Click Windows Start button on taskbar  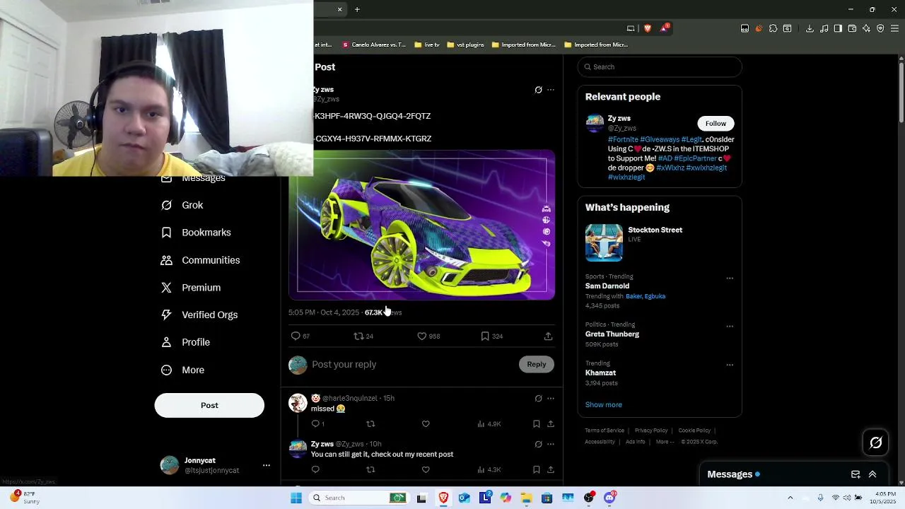click(x=296, y=498)
